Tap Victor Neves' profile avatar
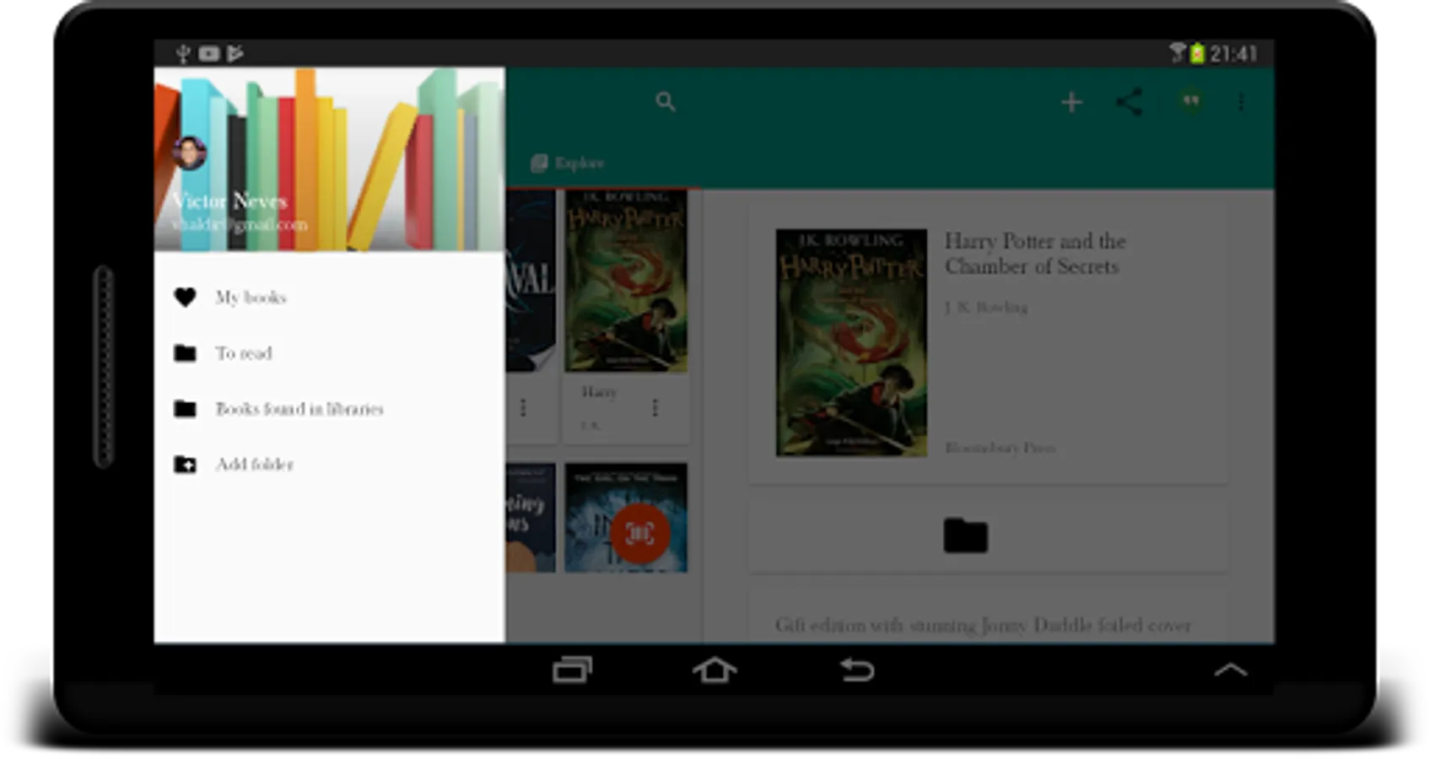 [189, 153]
